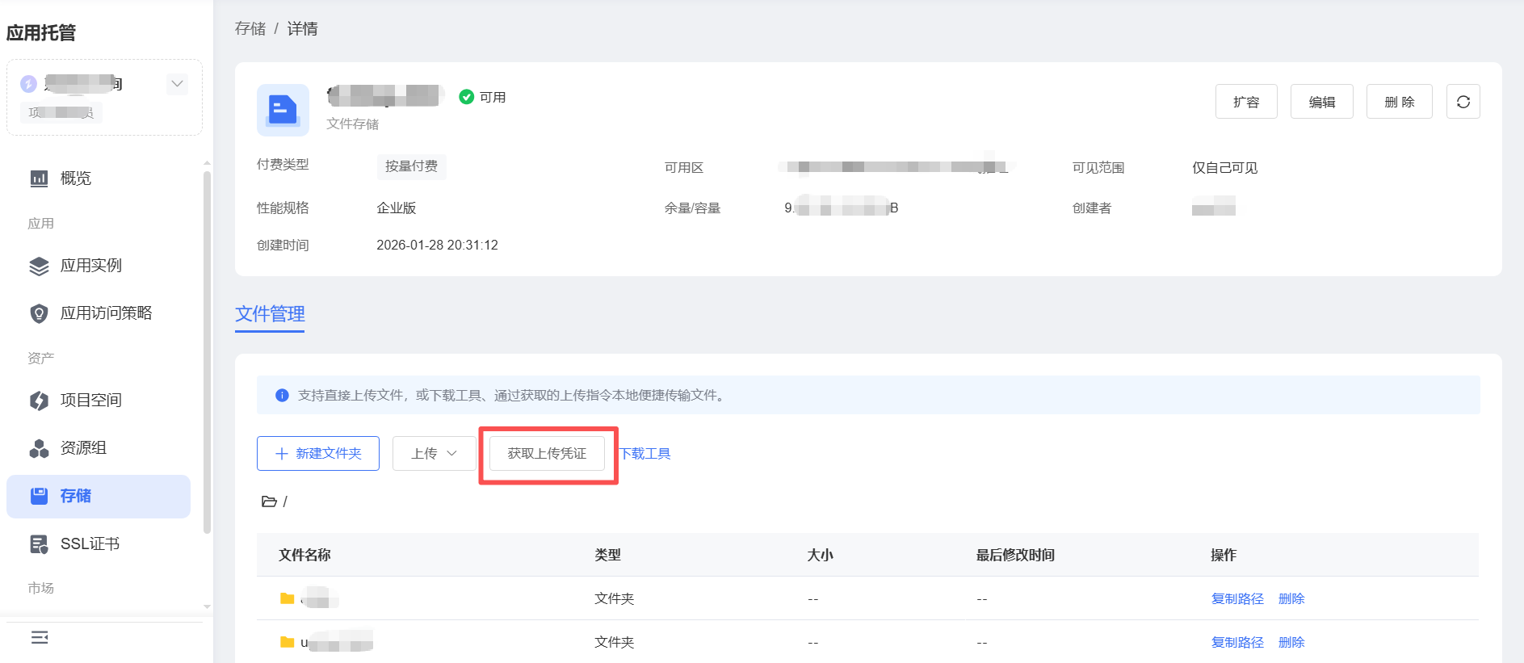1524x663 pixels.
Task: Go to 项目空间 in sidebar
Action: point(90,401)
